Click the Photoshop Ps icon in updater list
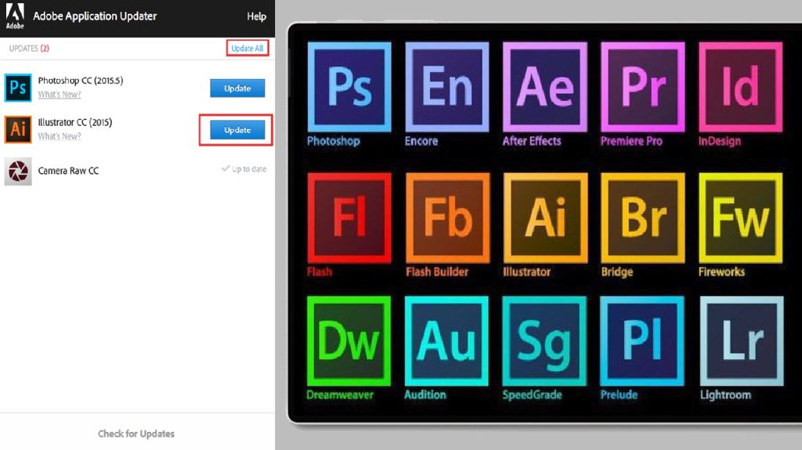802x450 pixels. pyautogui.click(x=18, y=88)
